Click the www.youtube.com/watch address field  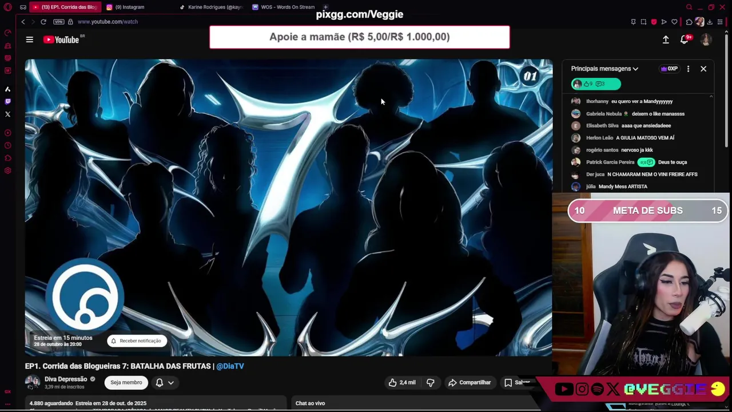(108, 22)
